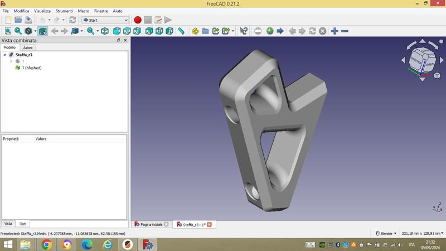Set the Rear view cube
This screenshot has height=251, width=446.
149,31
